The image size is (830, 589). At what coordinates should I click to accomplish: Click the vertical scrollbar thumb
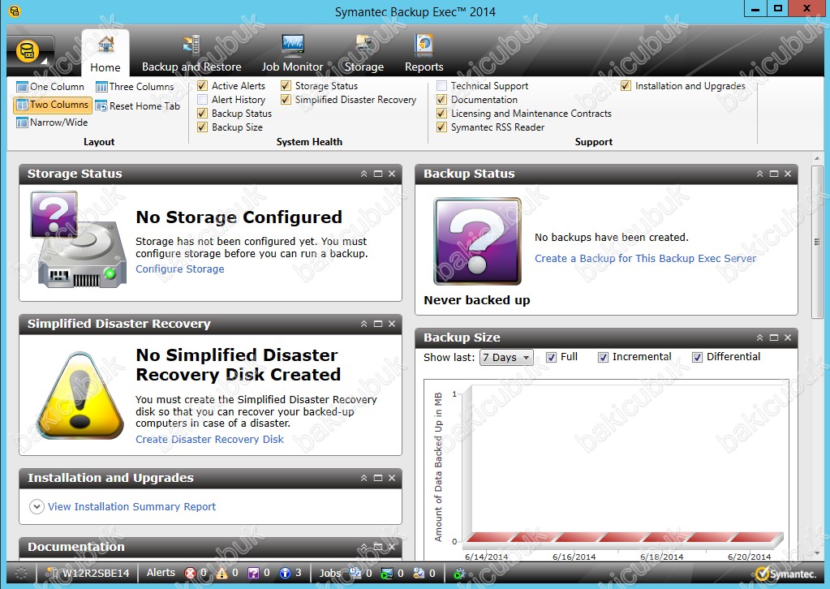(817, 242)
